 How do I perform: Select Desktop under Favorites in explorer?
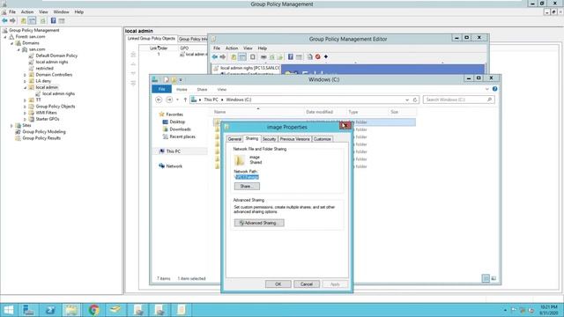(x=177, y=122)
